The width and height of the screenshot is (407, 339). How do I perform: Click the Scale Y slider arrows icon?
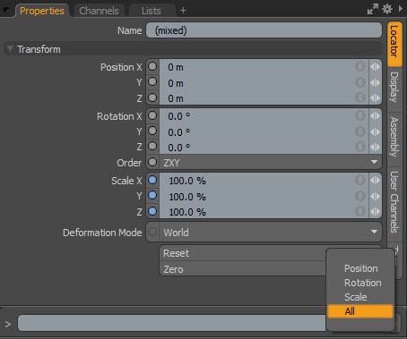(x=375, y=196)
